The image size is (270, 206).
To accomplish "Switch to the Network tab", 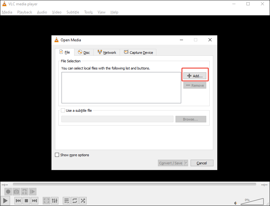I will click(107, 52).
